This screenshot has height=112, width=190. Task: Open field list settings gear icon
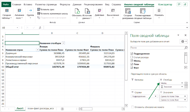pos(184,42)
